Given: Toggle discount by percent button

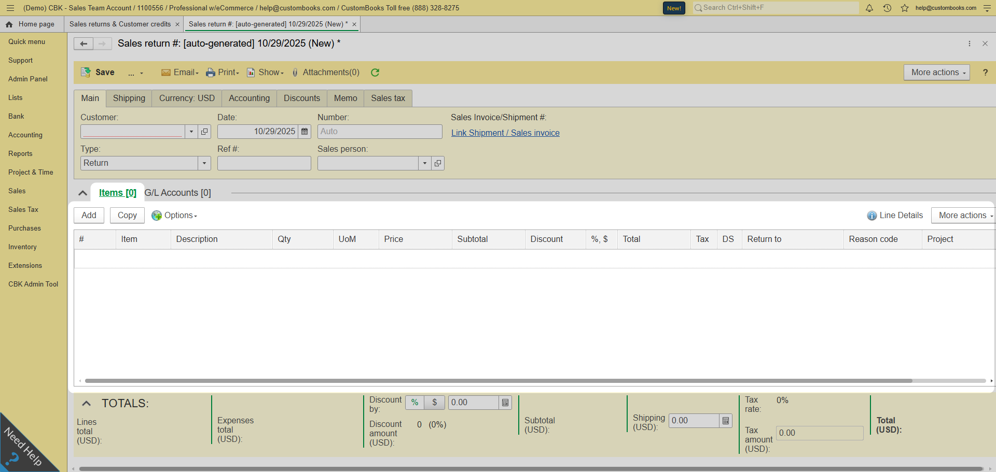Looking at the screenshot, I should coord(414,403).
